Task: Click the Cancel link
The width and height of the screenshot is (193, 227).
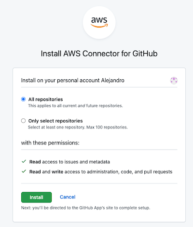Action: point(68,197)
